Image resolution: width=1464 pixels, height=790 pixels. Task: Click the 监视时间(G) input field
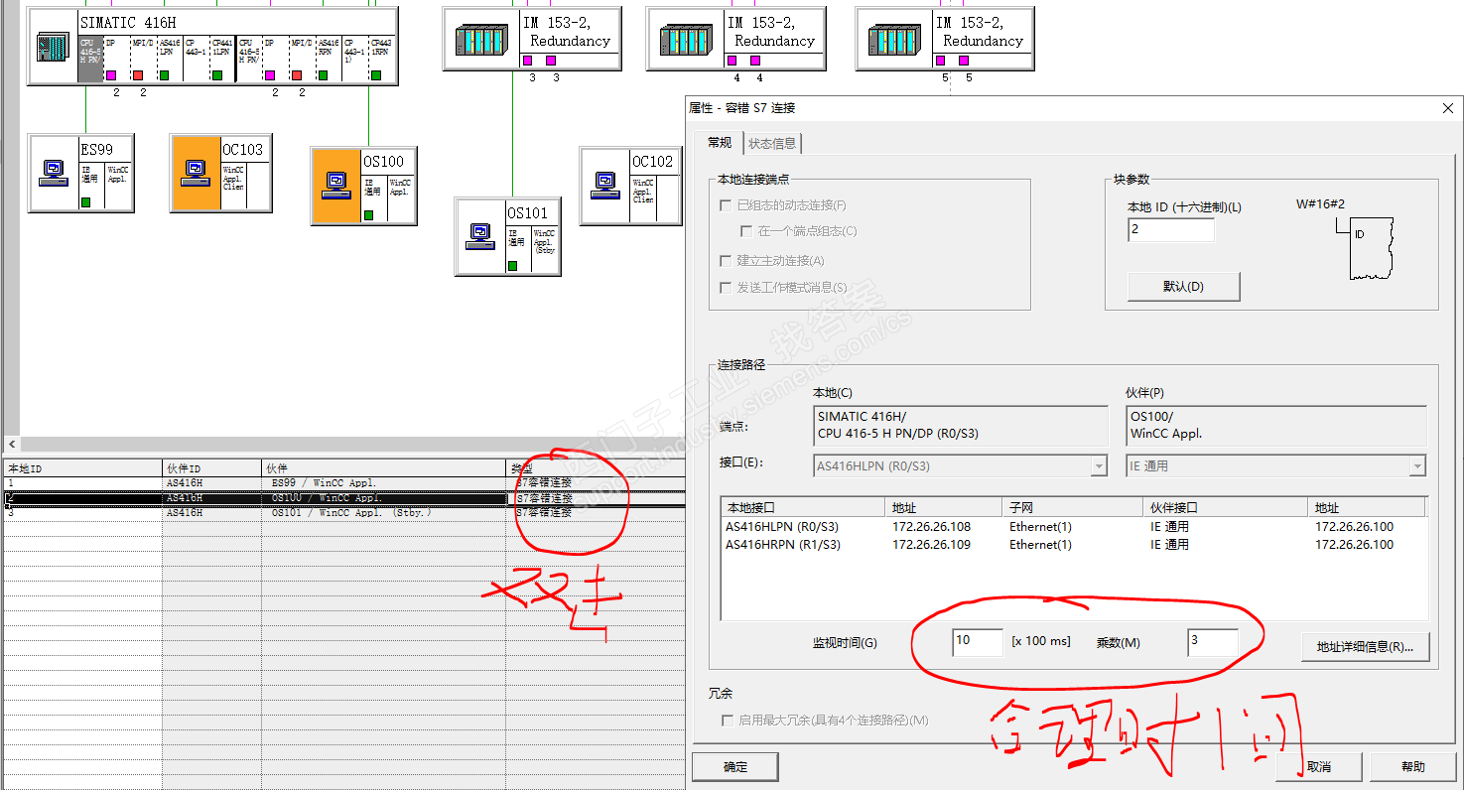tap(978, 641)
